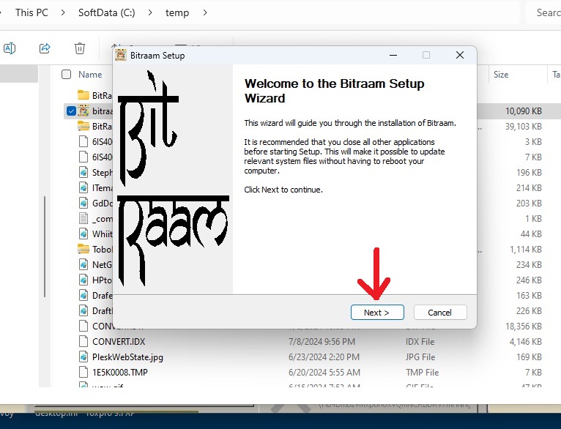Click Next to continue Bitraam setup
This screenshot has height=429, width=561.
click(x=377, y=313)
